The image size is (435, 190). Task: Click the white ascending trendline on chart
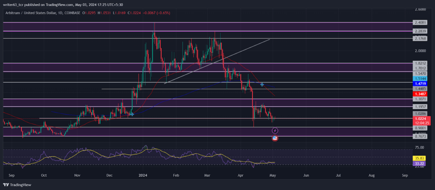pos(217,61)
